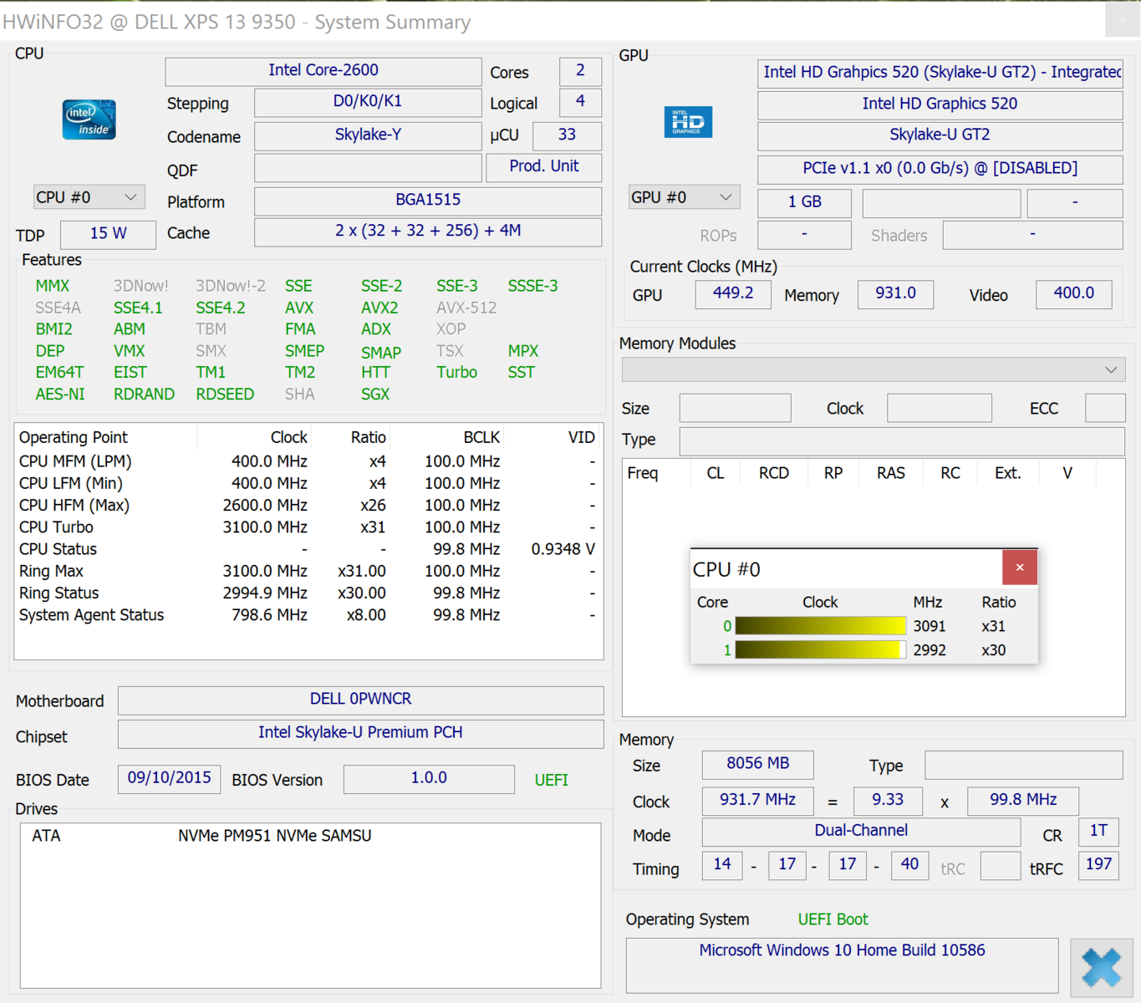
Task: Open the CPU #0 selector dropdown
Action: [x=89, y=197]
